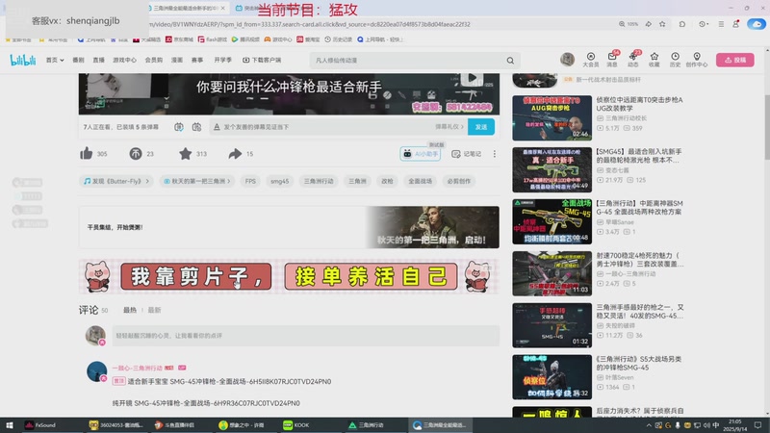The image size is (770, 433).
Task: Open 动态 feed icon
Action: [633, 60]
